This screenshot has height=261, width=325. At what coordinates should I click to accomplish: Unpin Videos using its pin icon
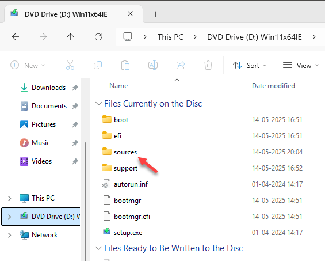[75, 161]
